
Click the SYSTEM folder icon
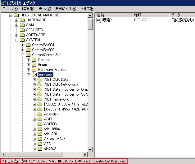pos(22,40)
